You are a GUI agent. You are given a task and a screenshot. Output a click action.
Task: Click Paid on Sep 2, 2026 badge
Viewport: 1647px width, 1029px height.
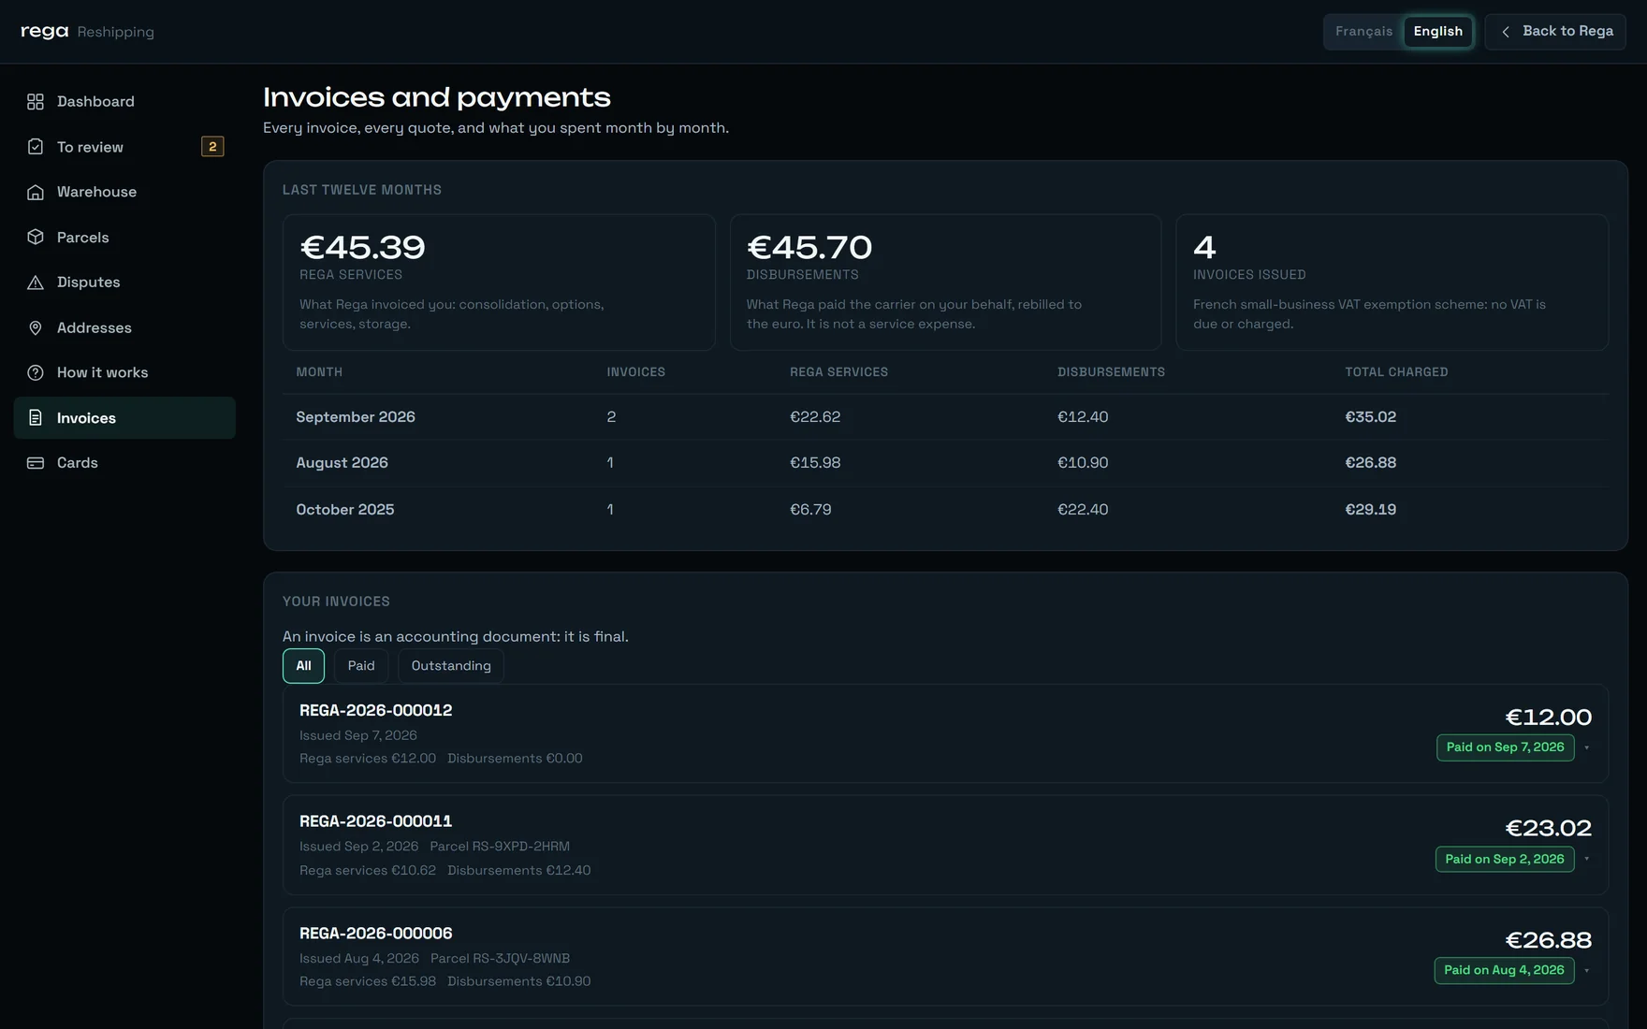click(1505, 859)
